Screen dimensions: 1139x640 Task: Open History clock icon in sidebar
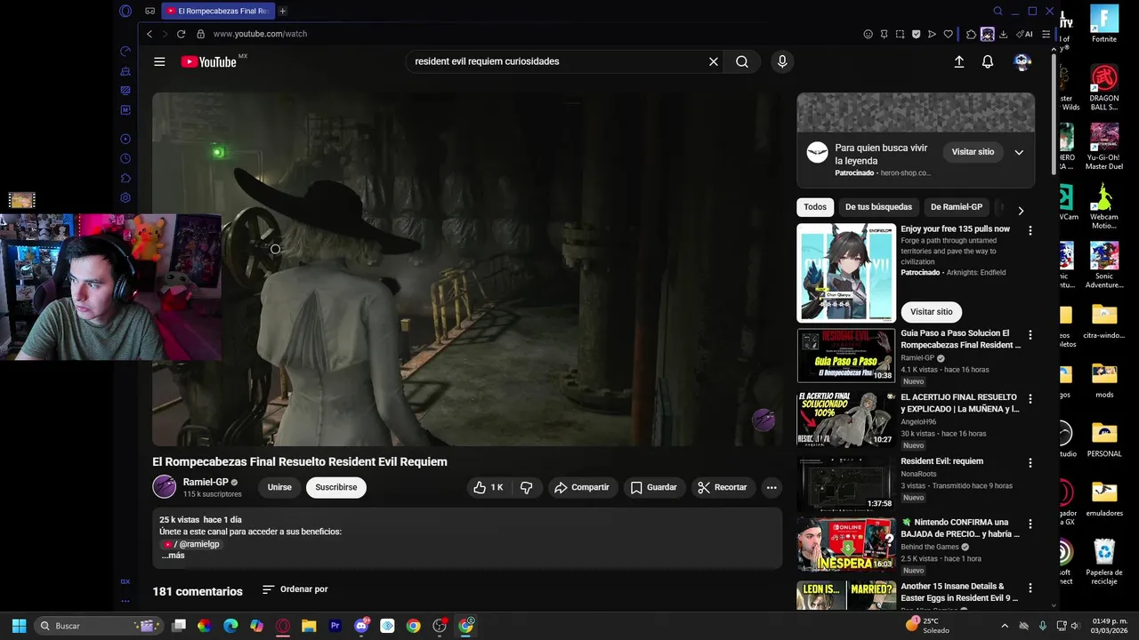(125, 158)
